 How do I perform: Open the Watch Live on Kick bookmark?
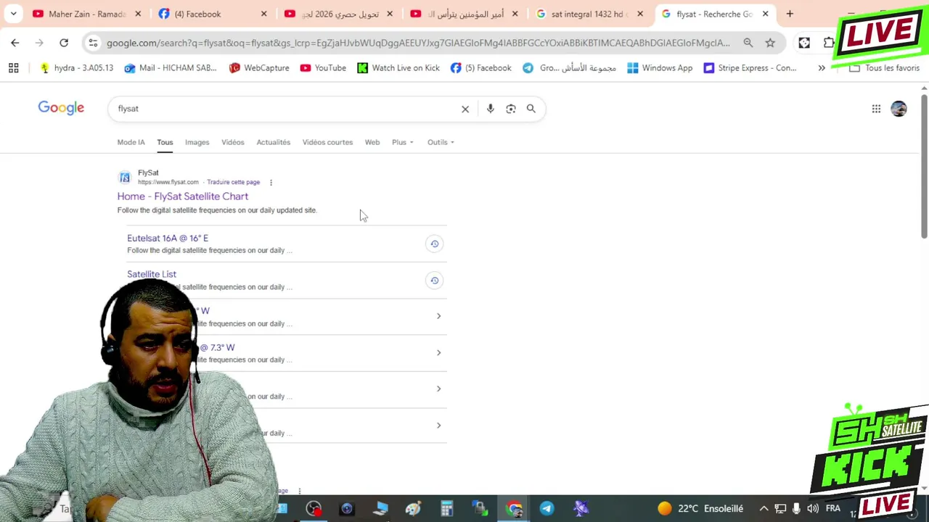pyautogui.click(x=398, y=67)
